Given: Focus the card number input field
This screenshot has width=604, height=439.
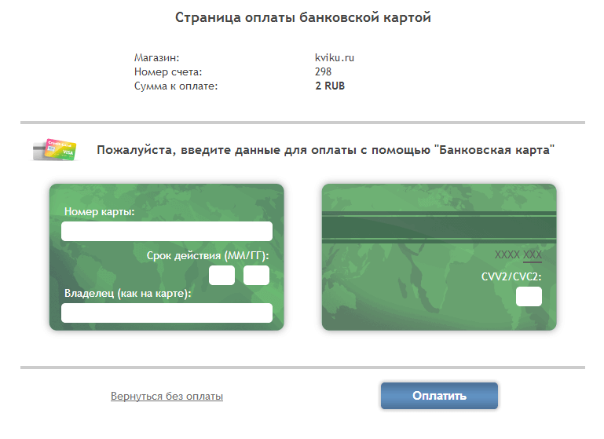Looking at the screenshot, I should tap(167, 231).
